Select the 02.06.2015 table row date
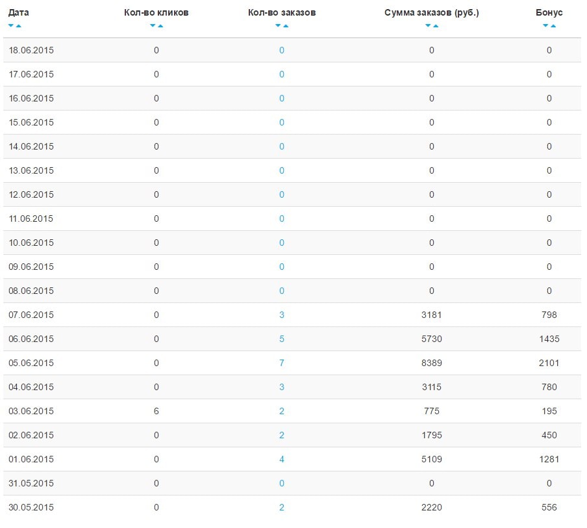Screen dimensions: 587x528 pos(31,436)
